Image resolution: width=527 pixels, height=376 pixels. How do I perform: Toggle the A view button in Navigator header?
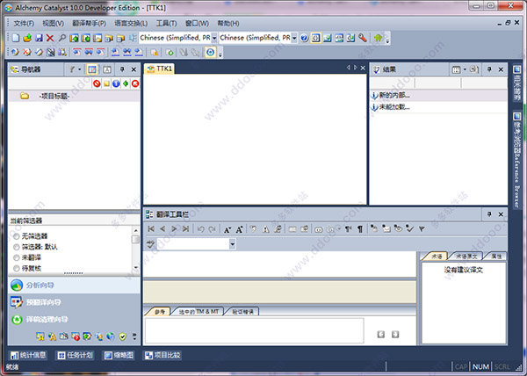pos(107,69)
